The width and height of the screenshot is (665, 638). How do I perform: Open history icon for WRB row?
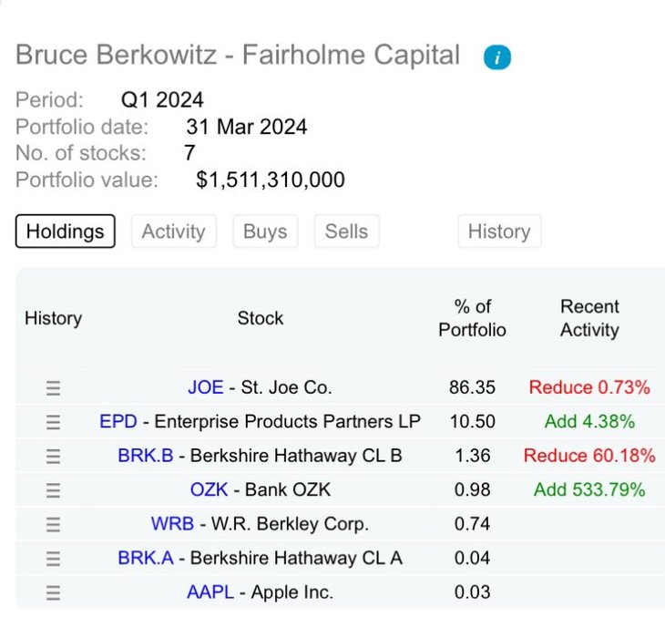pos(53,525)
